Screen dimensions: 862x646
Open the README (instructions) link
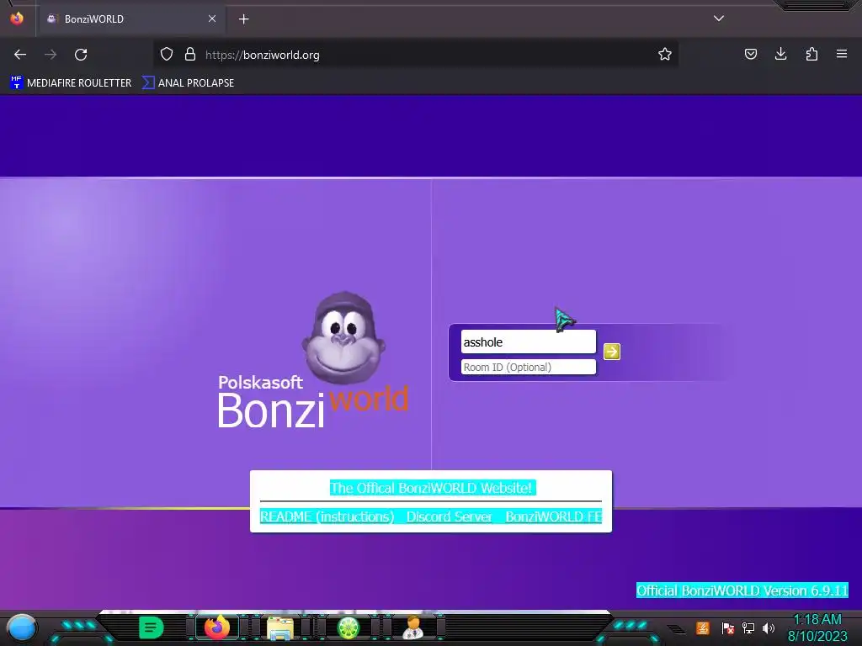(x=327, y=516)
